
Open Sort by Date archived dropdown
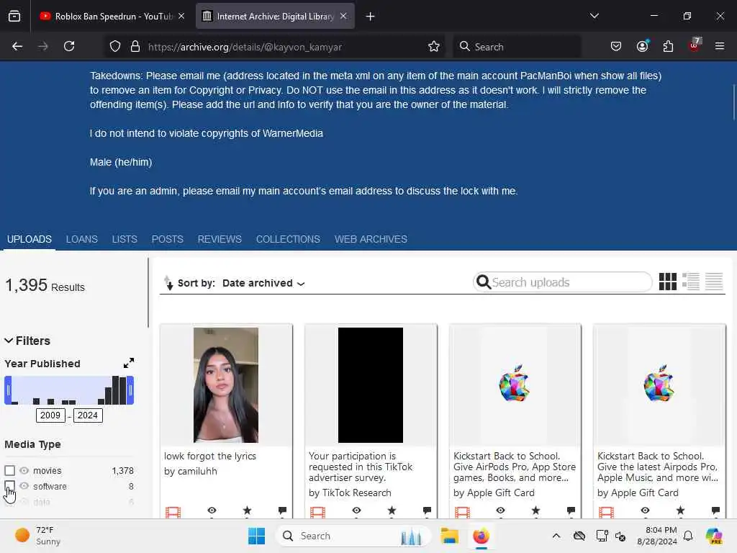pyautogui.click(x=263, y=283)
